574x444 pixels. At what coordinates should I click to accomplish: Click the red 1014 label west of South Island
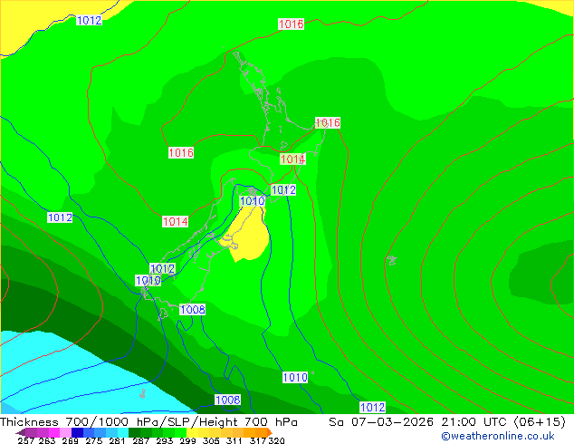click(176, 221)
